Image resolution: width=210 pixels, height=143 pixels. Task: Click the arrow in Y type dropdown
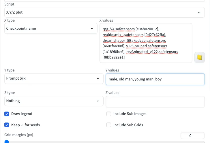pyautogui.click(x=98, y=78)
